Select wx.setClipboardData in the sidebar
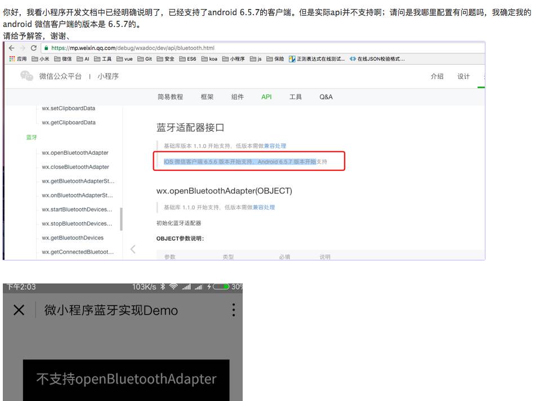540x401 pixels. pos(69,109)
